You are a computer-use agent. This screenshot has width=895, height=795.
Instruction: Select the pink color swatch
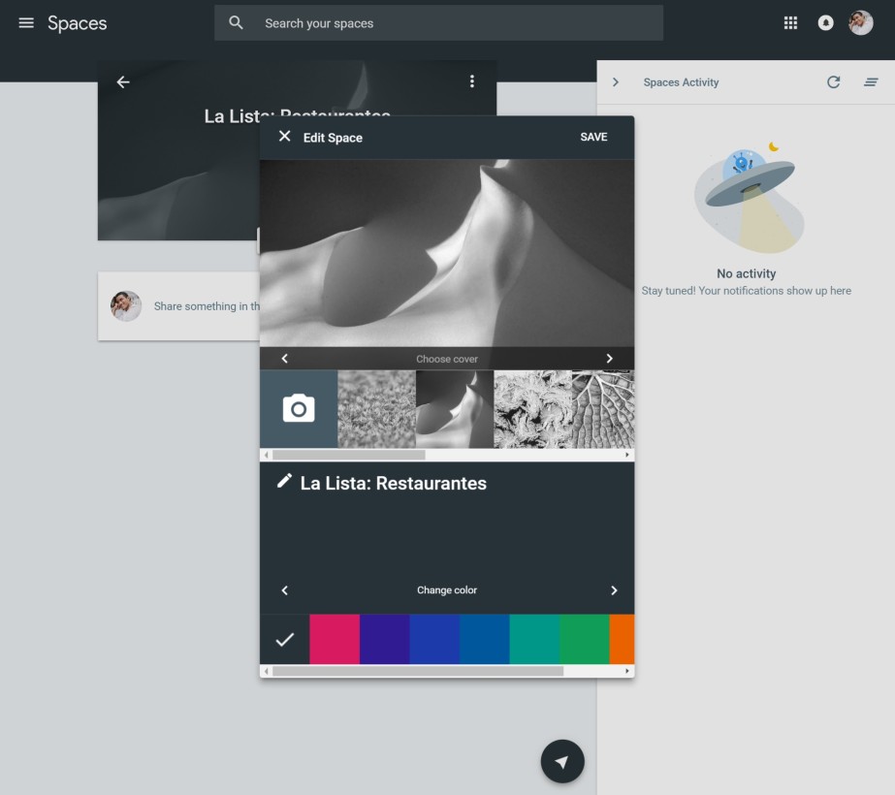pyautogui.click(x=334, y=639)
